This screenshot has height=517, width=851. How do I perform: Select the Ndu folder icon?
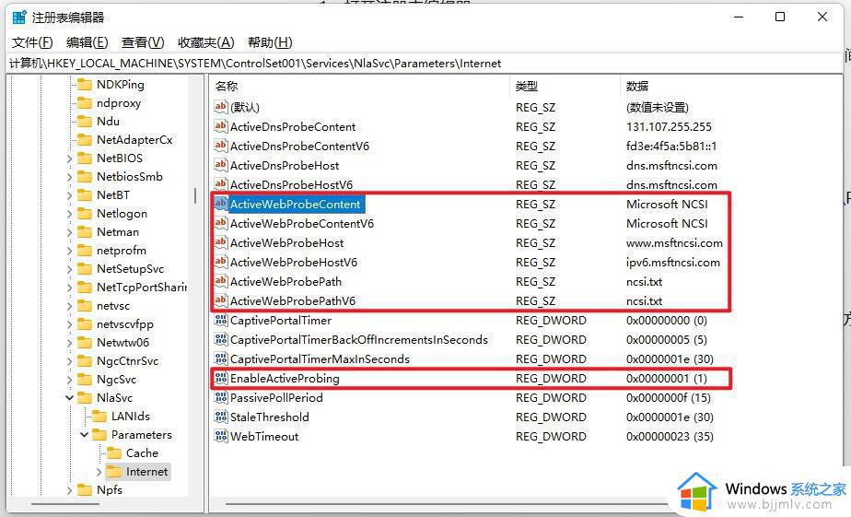pos(85,122)
